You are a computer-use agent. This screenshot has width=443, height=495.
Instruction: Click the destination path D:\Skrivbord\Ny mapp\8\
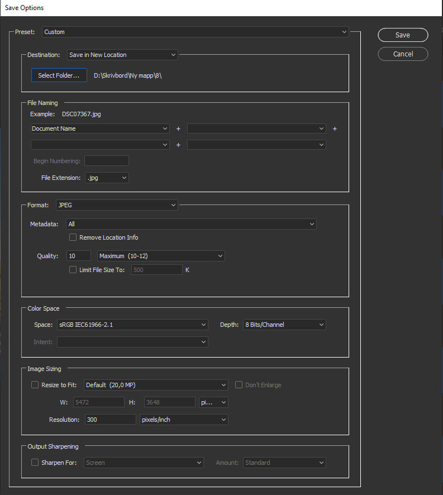coord(127,75)
